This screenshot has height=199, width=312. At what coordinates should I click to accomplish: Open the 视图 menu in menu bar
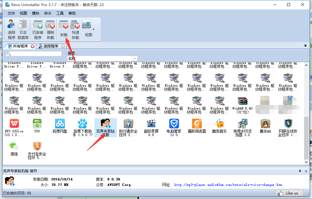(23, 13)
